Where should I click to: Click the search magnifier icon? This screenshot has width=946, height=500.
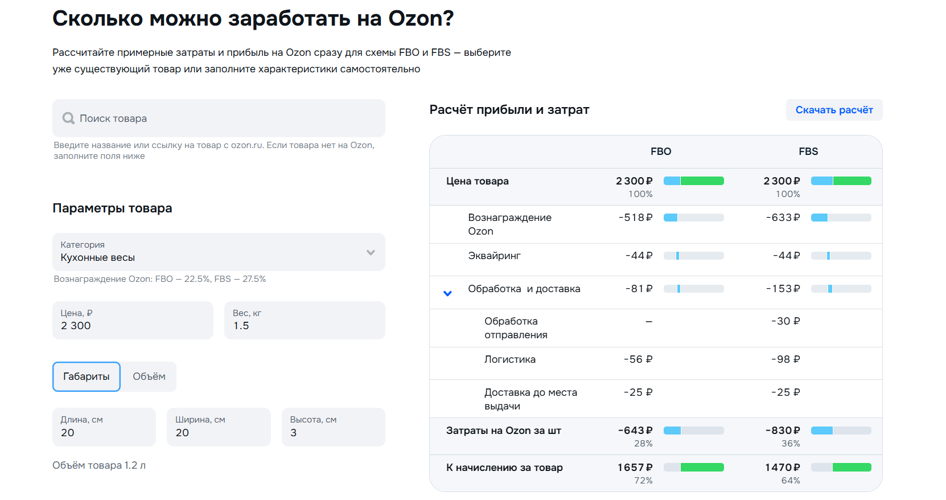point(68,118)
